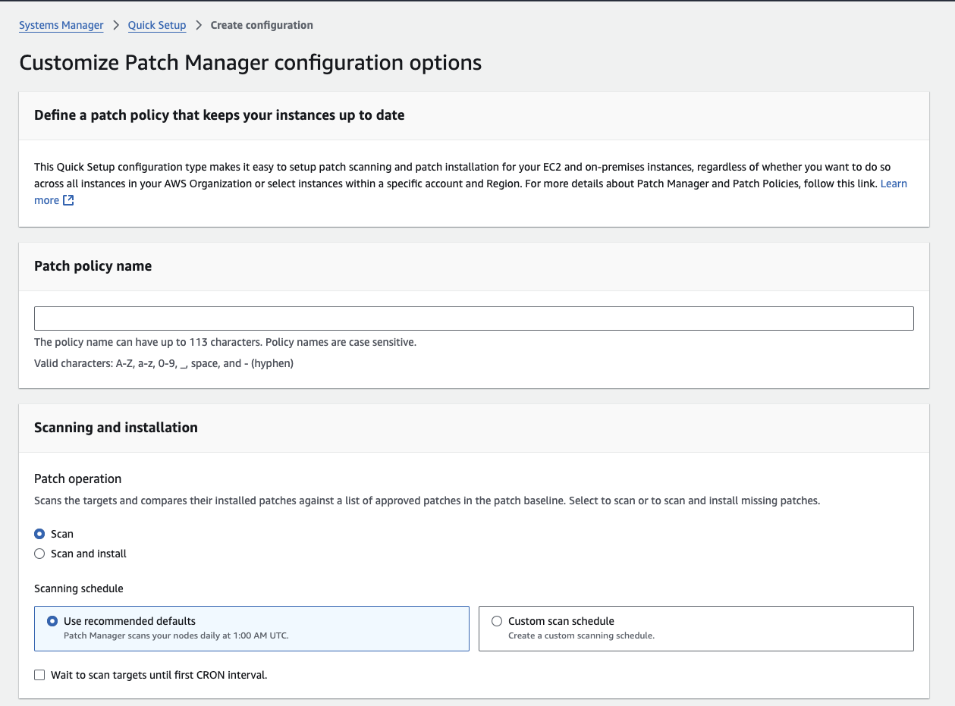Click the 113 characters policy name hint

225,342
